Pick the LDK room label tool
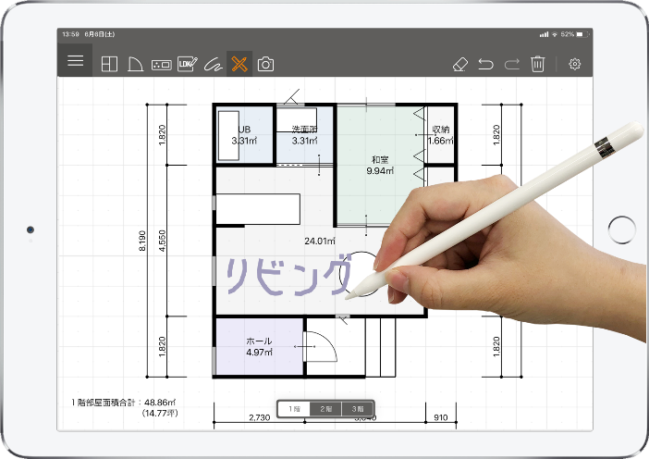Image resolution: width=649 pixels, height=459 pixels. (x=188, y=64)
